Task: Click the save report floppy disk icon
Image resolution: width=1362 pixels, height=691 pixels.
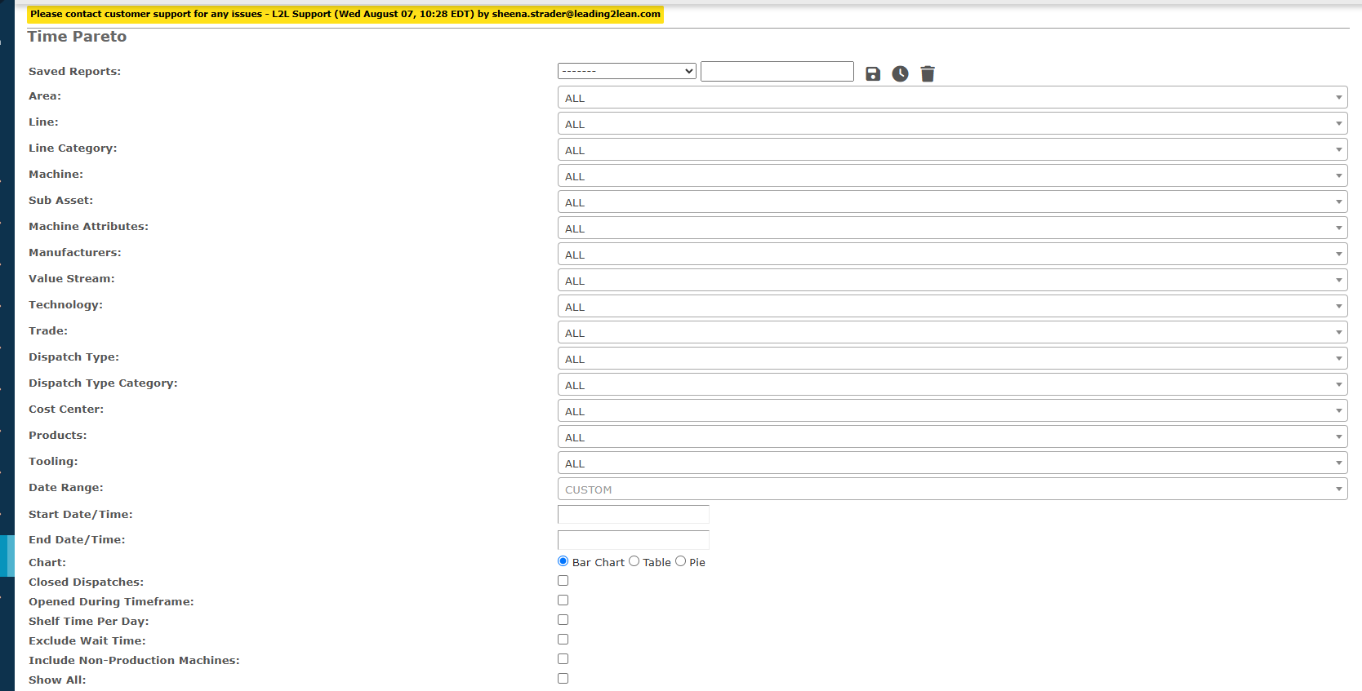Action: coord(873,74)
